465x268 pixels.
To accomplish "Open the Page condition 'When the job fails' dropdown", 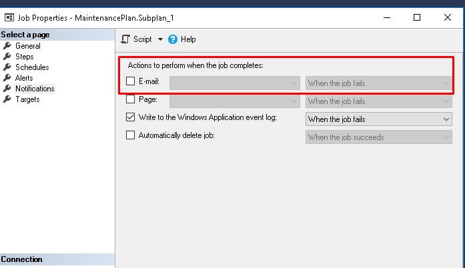I will coord(379,101).
